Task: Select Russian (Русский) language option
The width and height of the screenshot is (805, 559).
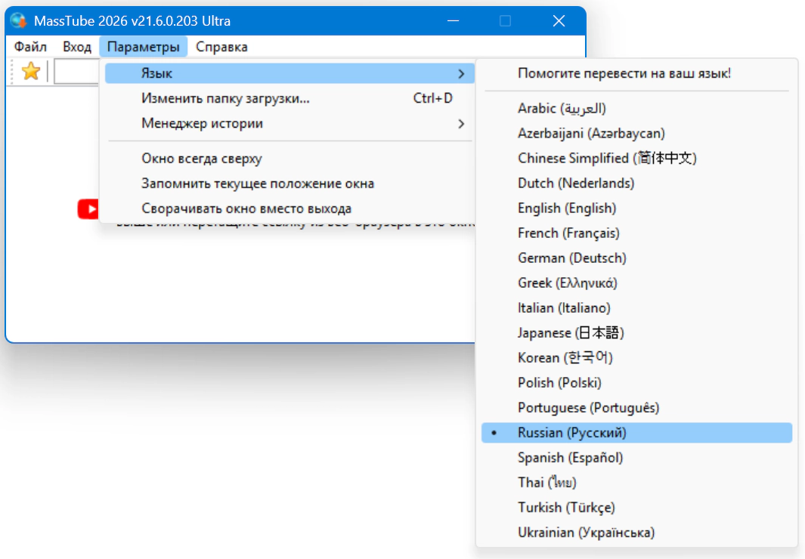Action: [572, 433]
